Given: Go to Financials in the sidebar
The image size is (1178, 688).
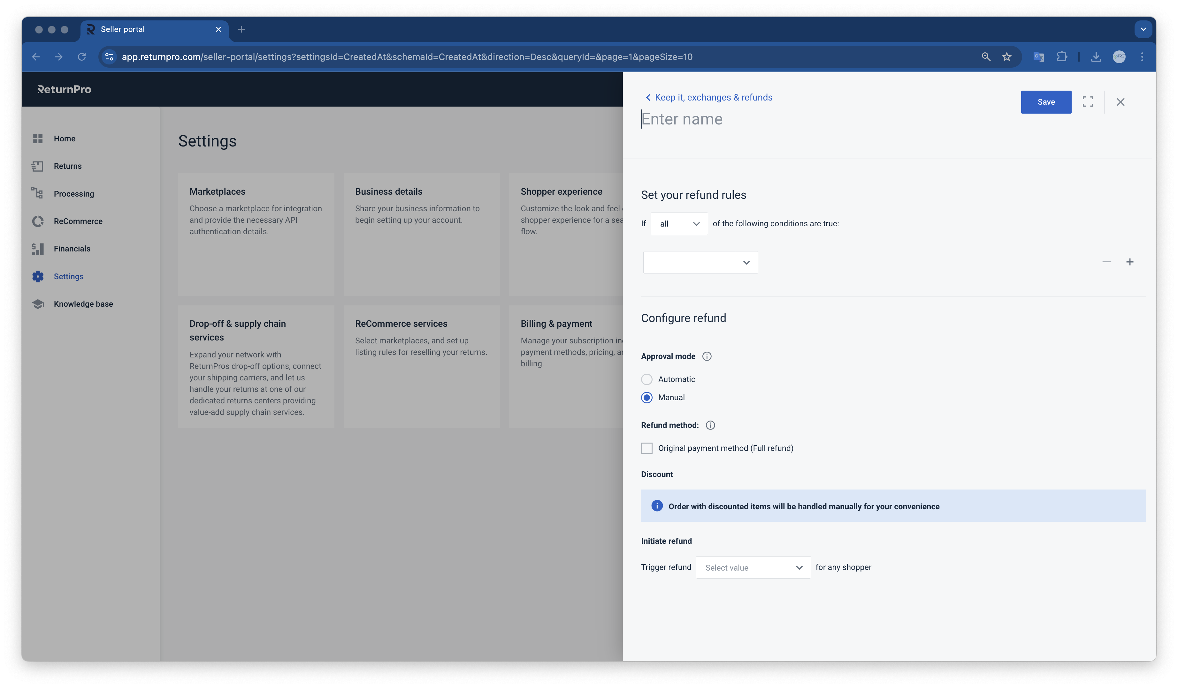Looking at the screenshot, I should (72, 249).
